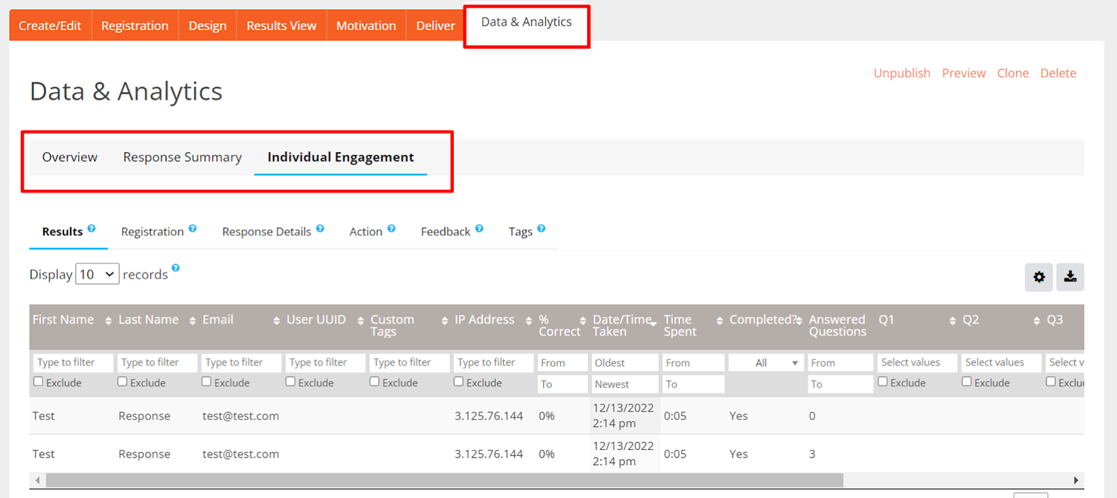Select Individual Engagement sub-tab
1117x498 pixels.
coord(341,157)
